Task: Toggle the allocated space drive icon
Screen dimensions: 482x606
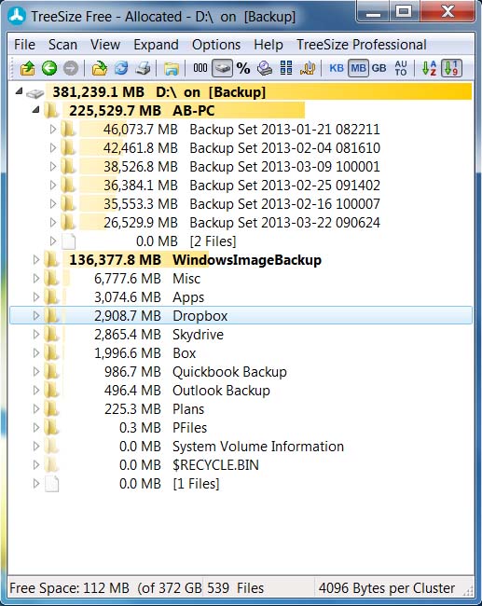Action: [x=222, y=68]
